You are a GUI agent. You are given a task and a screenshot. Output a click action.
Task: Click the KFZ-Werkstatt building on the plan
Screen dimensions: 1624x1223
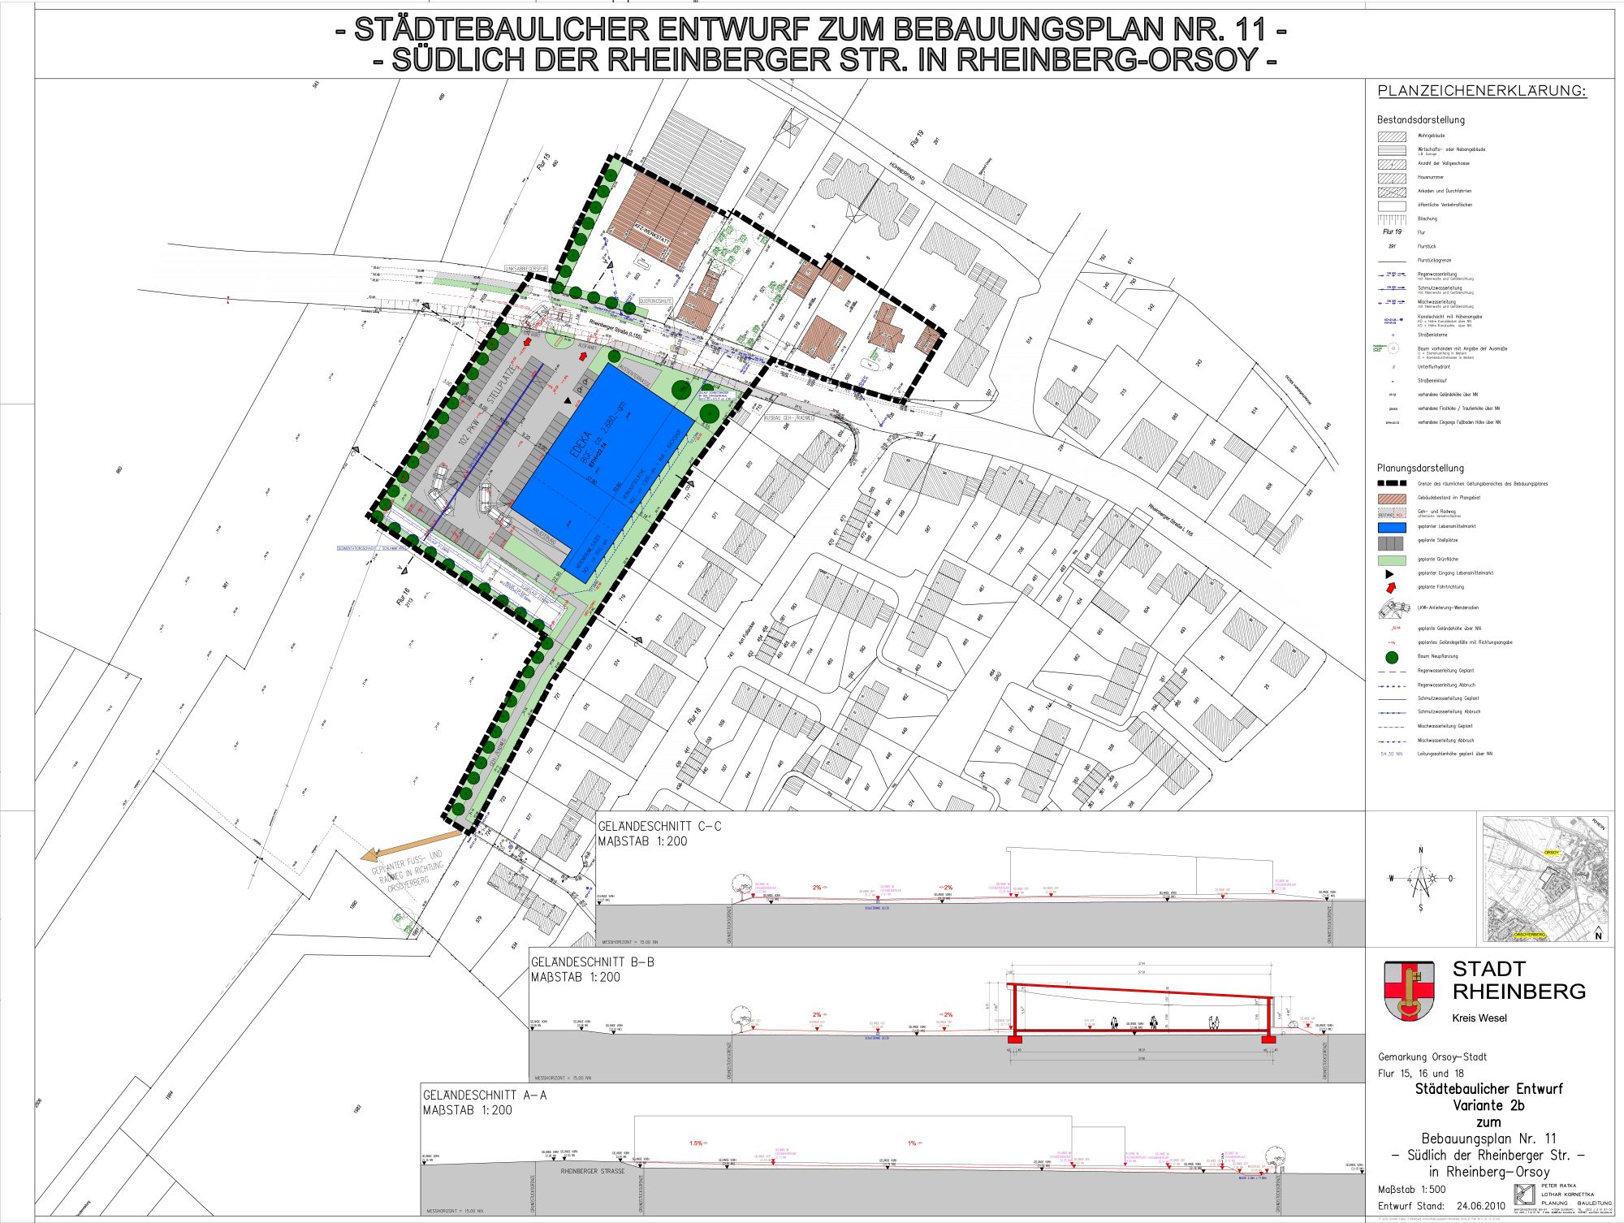[x=659, y=218]
